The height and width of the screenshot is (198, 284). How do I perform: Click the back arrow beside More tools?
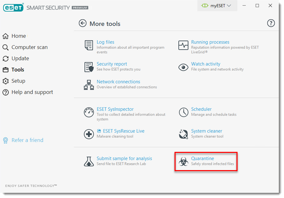pyautogui.click(x=83, y=23)
